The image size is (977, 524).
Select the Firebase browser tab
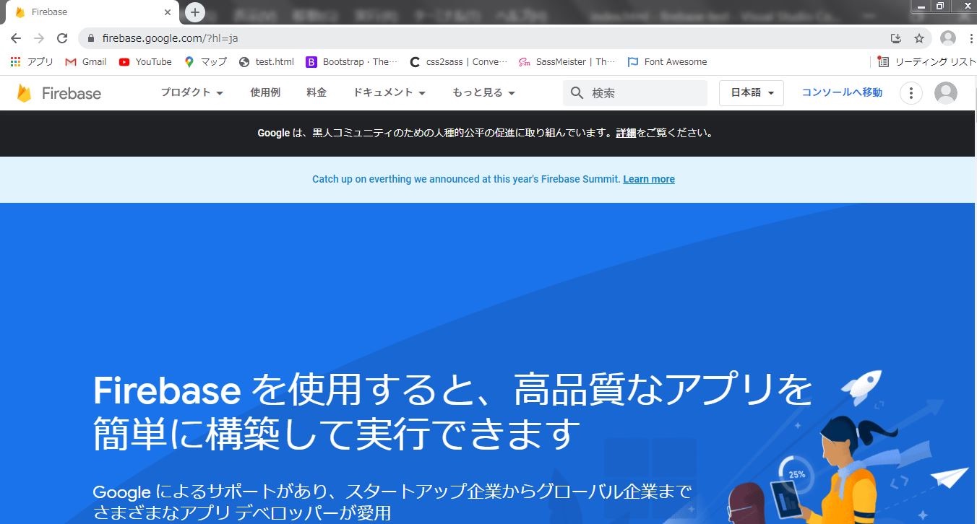pos(92,12)
